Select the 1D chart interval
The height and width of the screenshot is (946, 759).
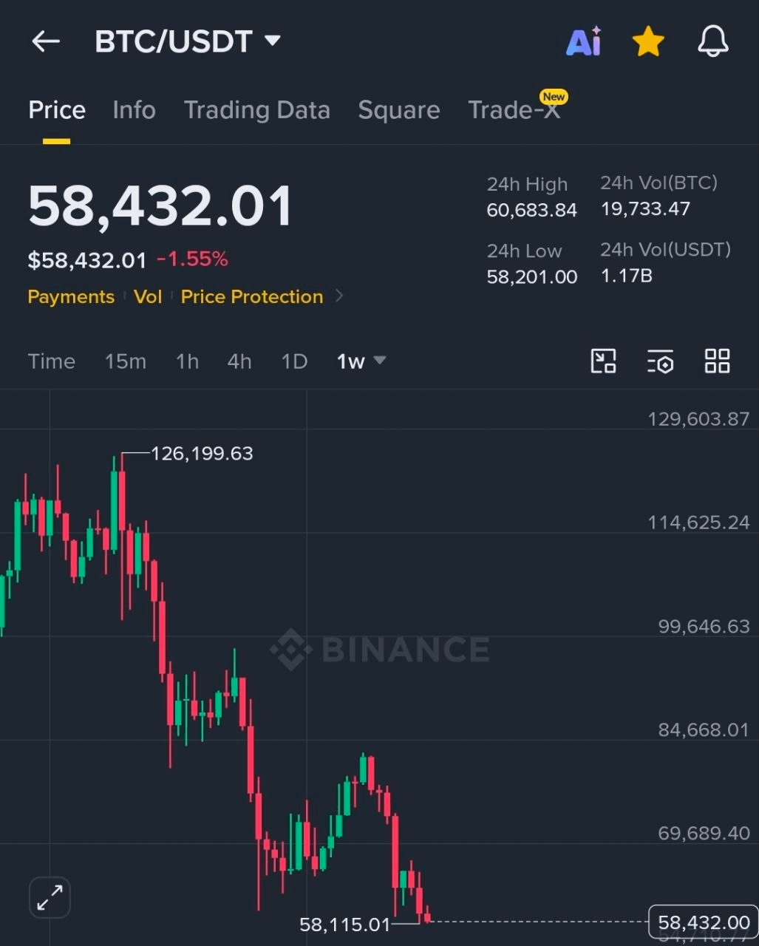[294, 361]
